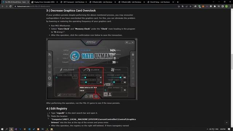Click the Afterburner settings gear icon
This screenshot has height=131, width=233.
[x=50, y=78]
